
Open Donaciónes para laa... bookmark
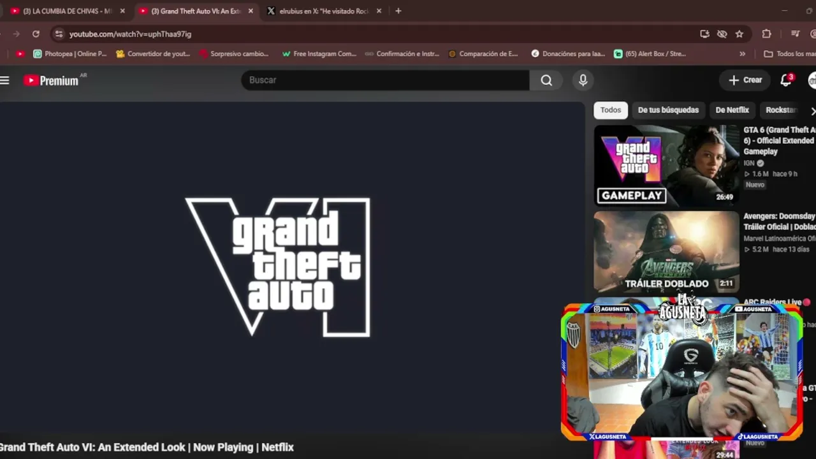pos(568,54)
